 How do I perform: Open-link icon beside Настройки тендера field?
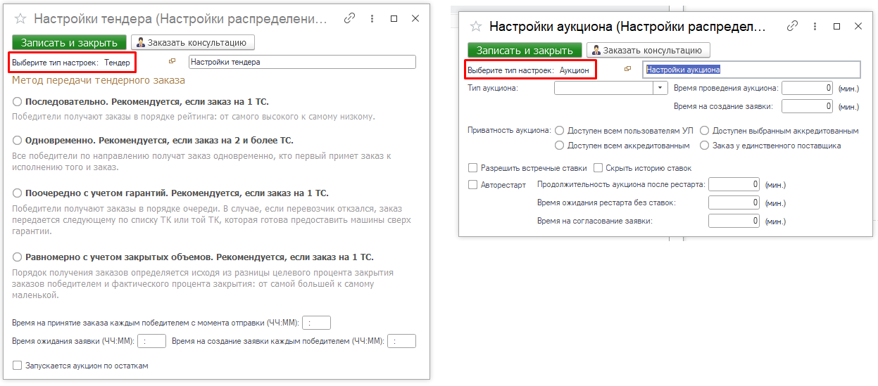point(173,61)
